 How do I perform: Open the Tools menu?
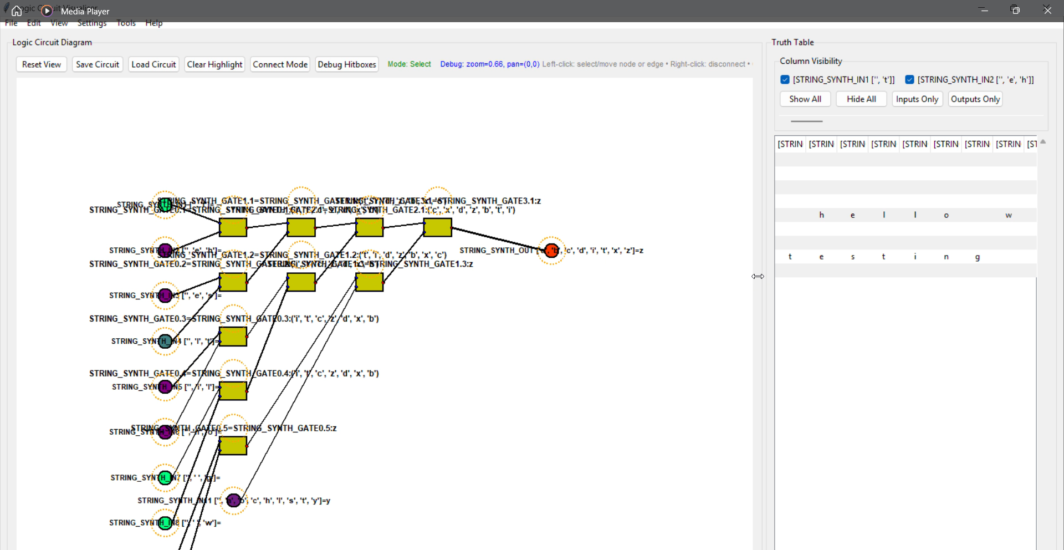tap(126, 23)
